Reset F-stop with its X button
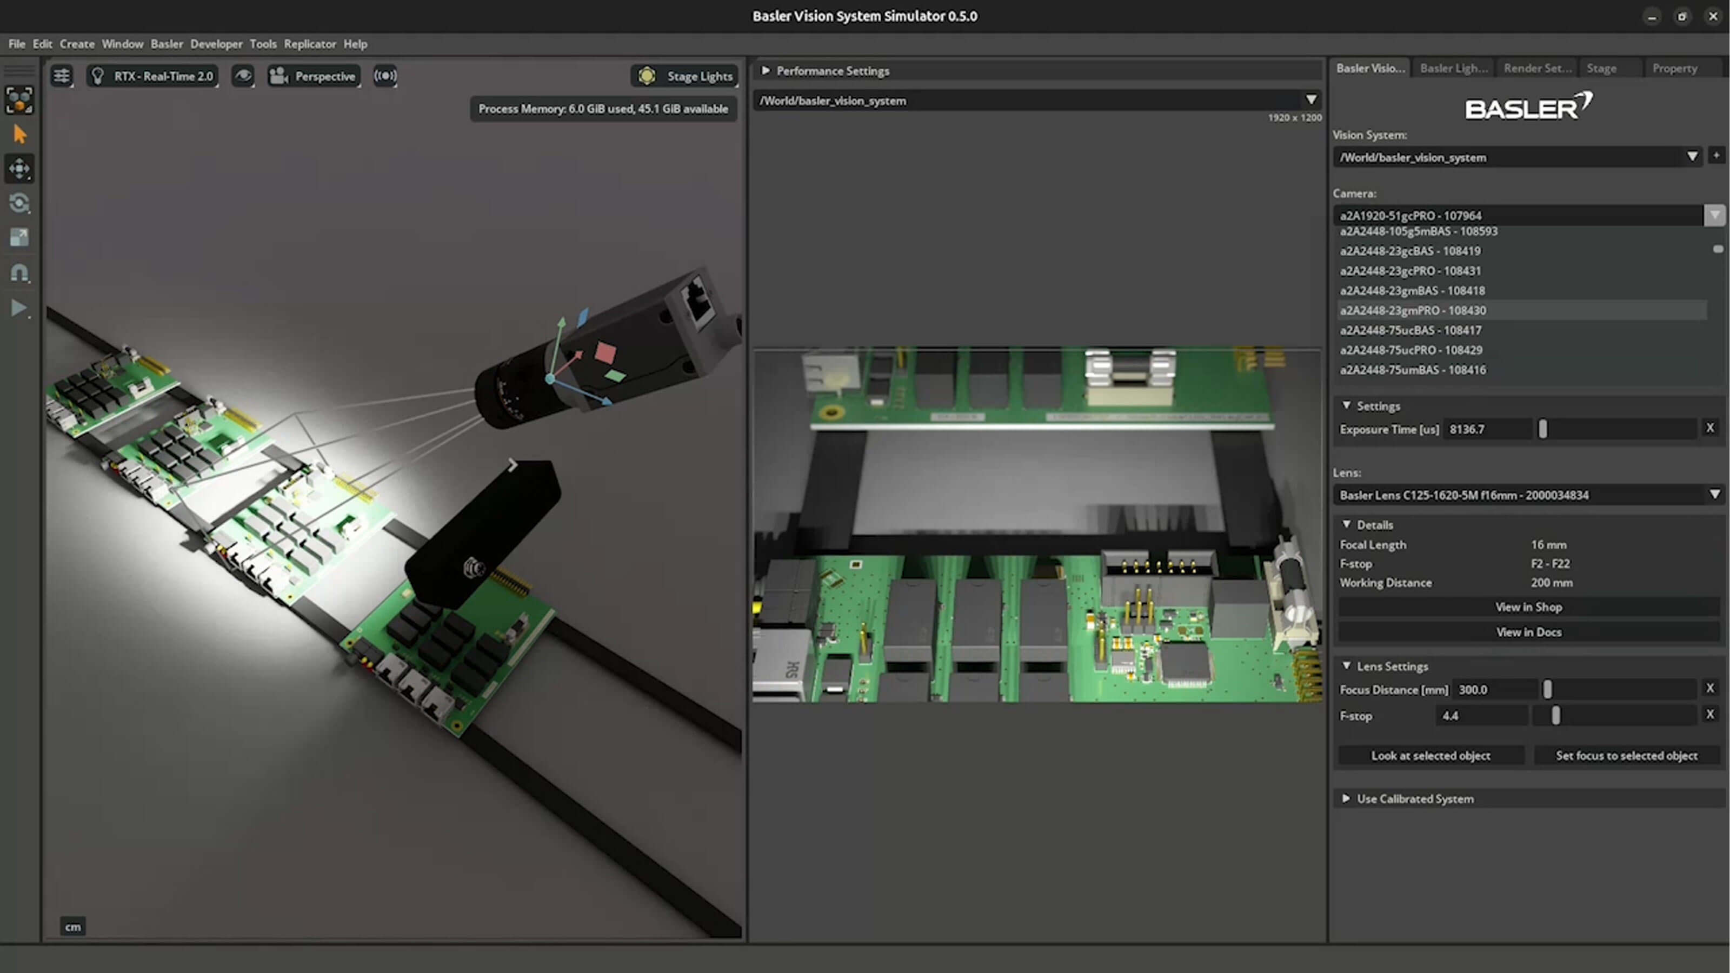Image resolution: width=1730 pixels, height=973 pixels. [x=1710, y=715]
